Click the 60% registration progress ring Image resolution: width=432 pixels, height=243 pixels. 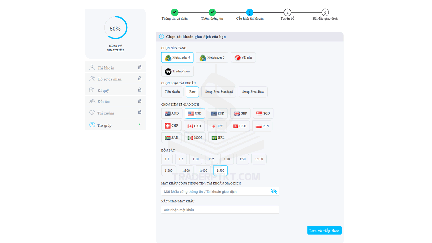(x=115, y=28)
